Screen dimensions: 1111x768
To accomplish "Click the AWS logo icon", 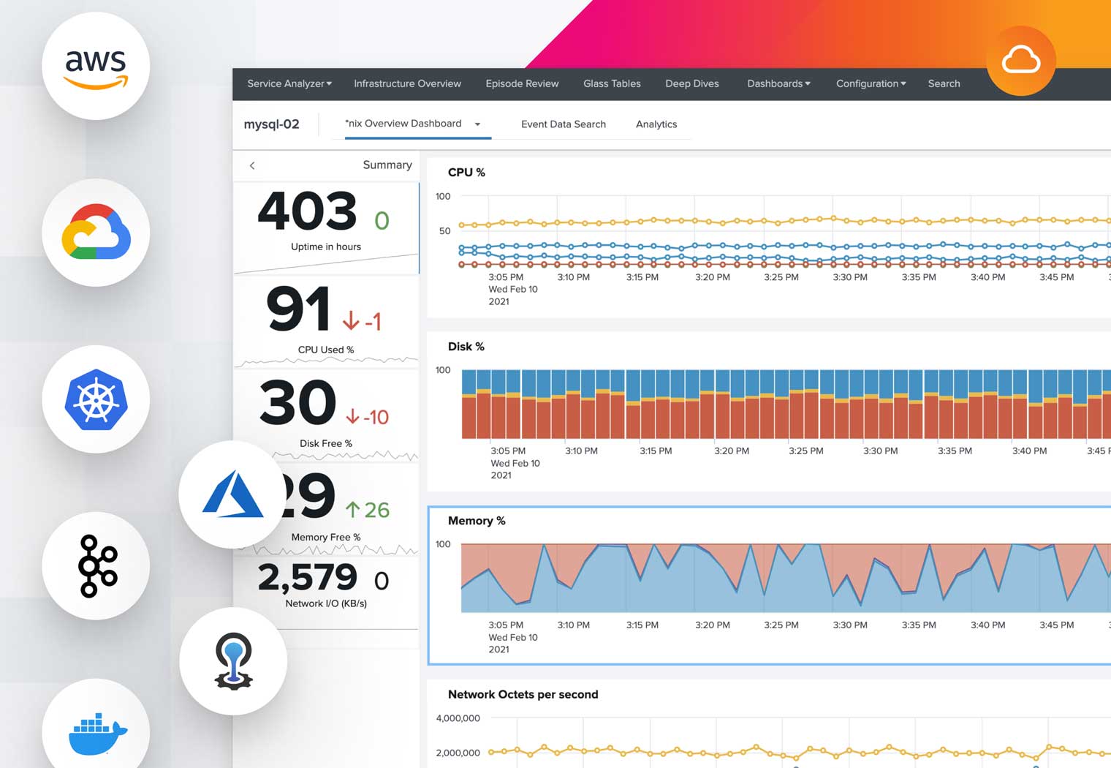I will tap(96, 66).
